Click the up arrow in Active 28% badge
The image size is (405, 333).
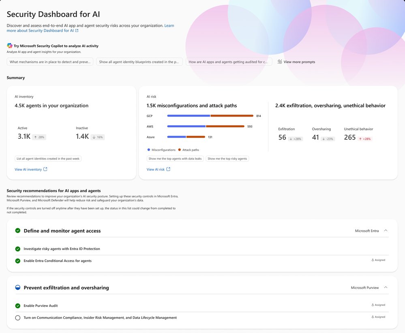(35, 137)
